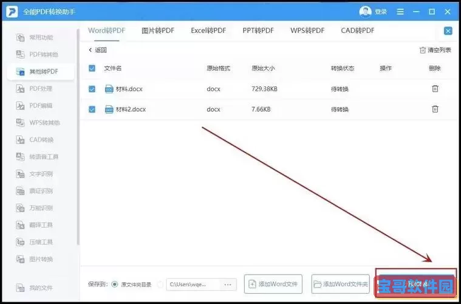
Task: Click the 转换状态 column header
Action: [x=343, y=68]
